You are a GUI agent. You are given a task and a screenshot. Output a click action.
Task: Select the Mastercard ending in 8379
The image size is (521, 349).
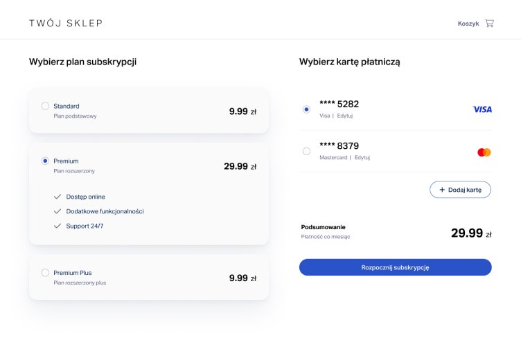[x=307, y=151]
